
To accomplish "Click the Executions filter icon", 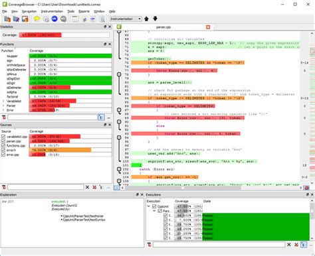I will click(150, 245).
